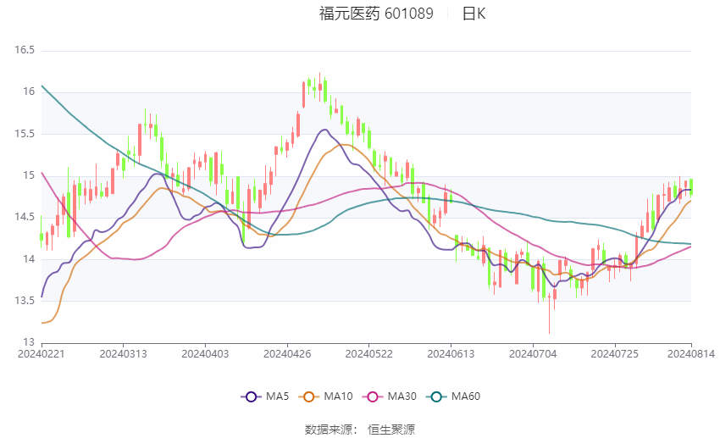Click y-axis value 16
The width and height of the screenshot is (720, 438).
[29, 91]
